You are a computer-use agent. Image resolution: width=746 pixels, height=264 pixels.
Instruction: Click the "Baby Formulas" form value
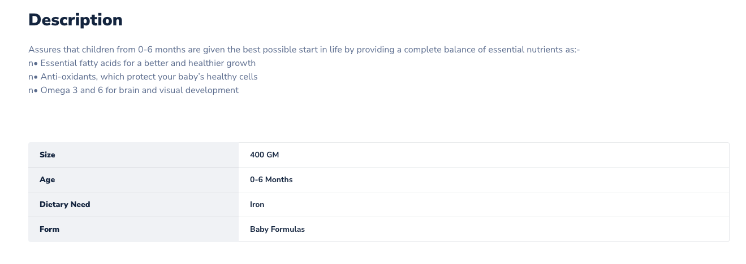coord(277,230)
